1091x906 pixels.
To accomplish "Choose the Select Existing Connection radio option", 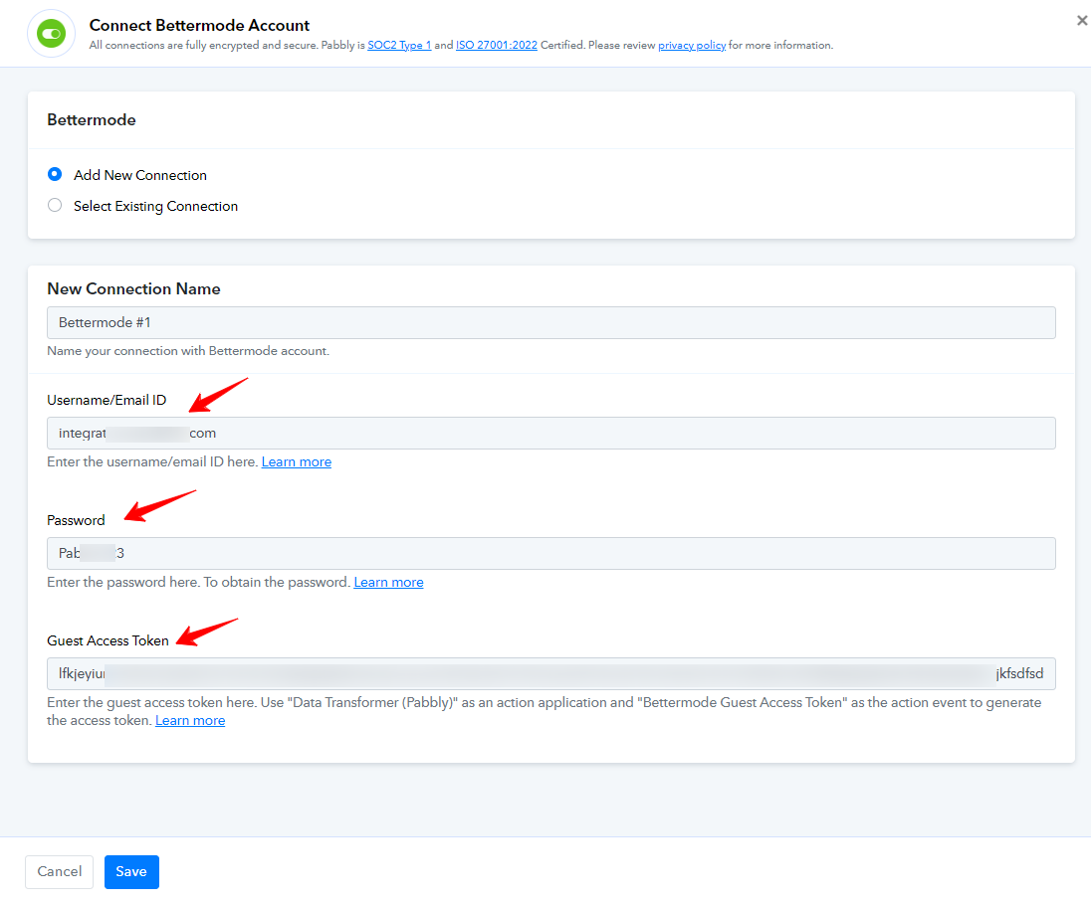I will 55,205.
